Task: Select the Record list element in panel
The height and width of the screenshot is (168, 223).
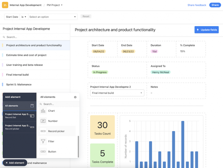Action: [x=20, y=116]
